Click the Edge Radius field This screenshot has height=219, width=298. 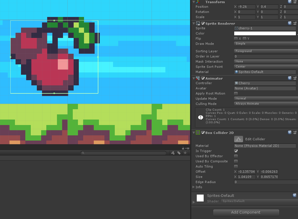(x=266, y=182)
